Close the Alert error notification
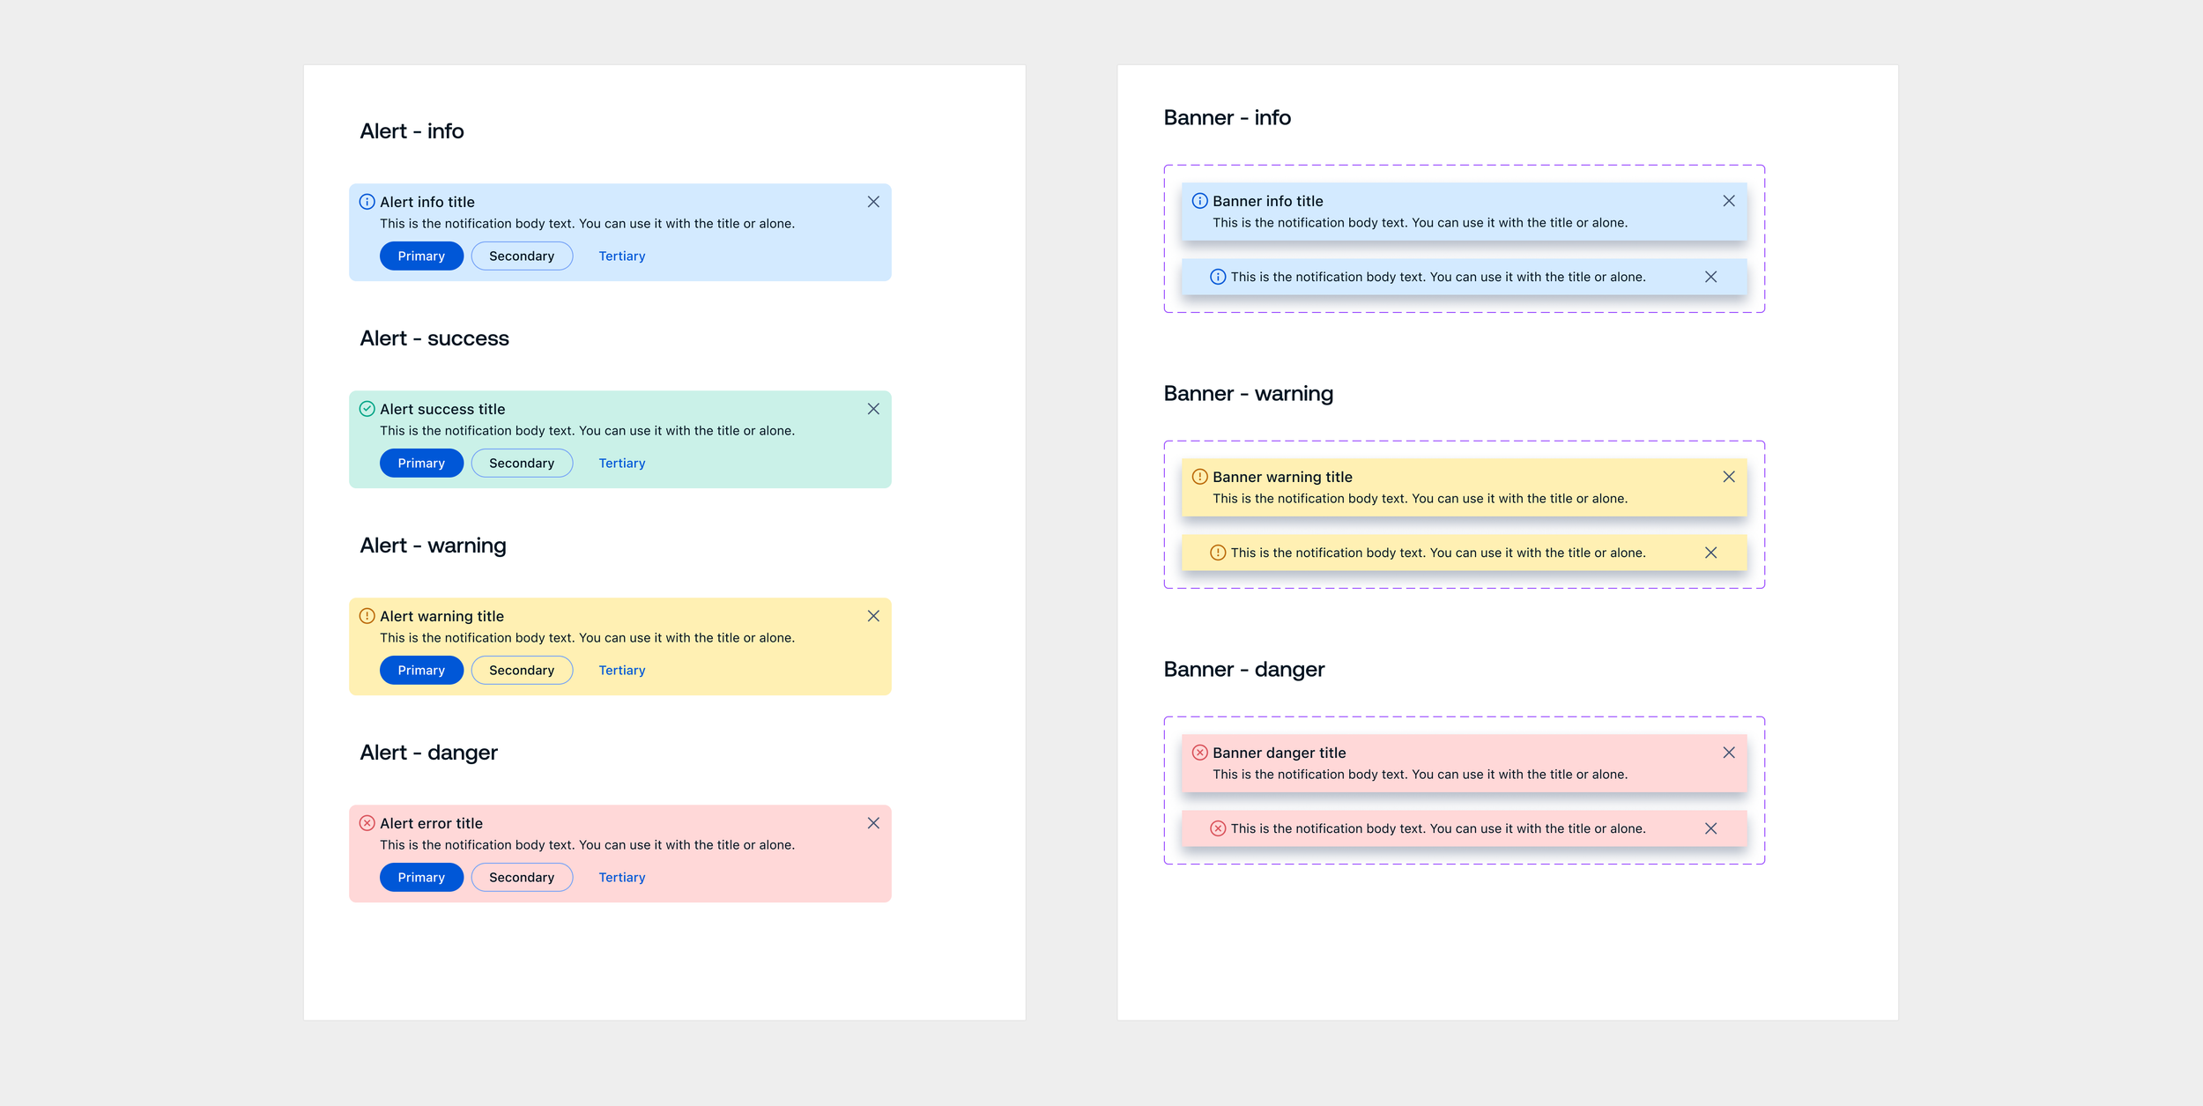The image size is (2203, 1106). 872,823
